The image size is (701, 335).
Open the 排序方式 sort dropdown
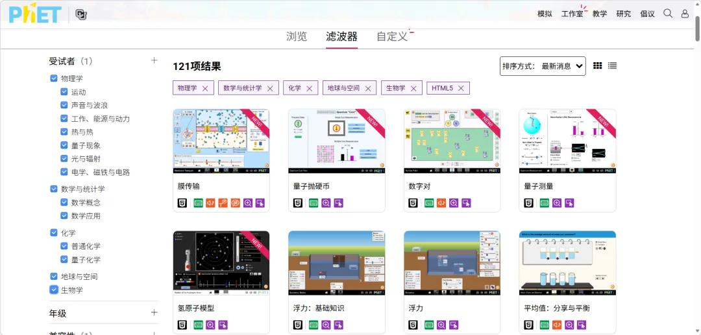point(543,66)
